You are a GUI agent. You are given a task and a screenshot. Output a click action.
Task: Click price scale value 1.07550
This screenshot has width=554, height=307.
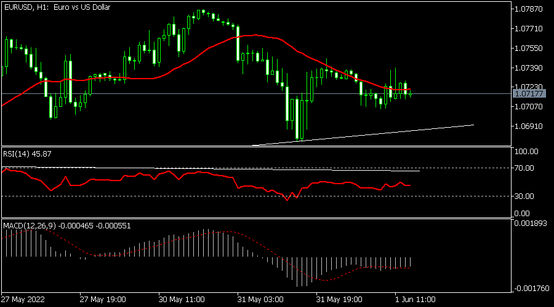(x=529, y=49)
